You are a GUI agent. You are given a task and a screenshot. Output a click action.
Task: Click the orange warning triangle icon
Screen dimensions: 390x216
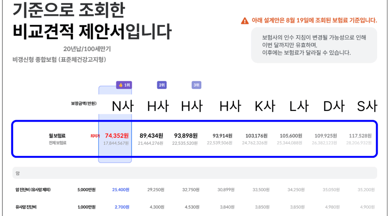[x=245, y=21]
